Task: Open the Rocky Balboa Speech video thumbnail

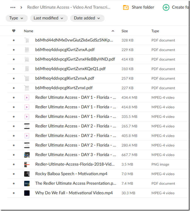Action: coord(27,174)
